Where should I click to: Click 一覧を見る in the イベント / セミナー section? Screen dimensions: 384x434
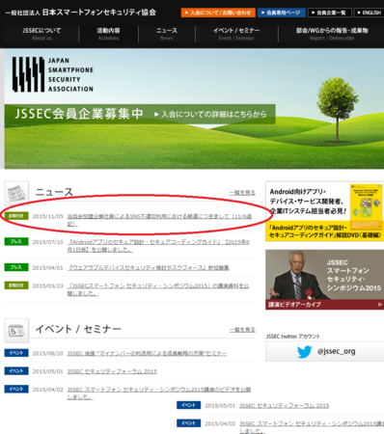[x=242, y=330]
